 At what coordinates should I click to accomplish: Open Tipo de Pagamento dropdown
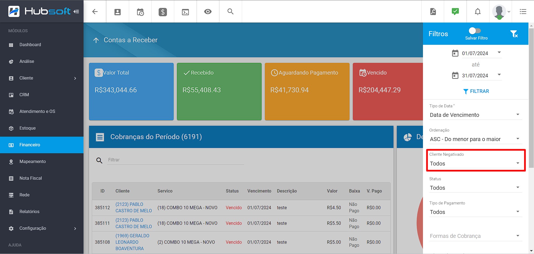475,212
